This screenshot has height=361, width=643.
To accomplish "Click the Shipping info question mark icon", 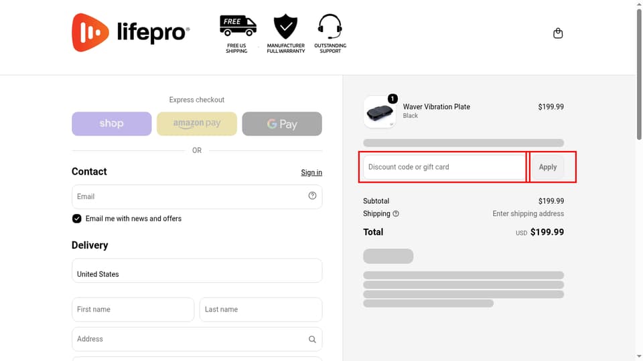I will (396, 214).
